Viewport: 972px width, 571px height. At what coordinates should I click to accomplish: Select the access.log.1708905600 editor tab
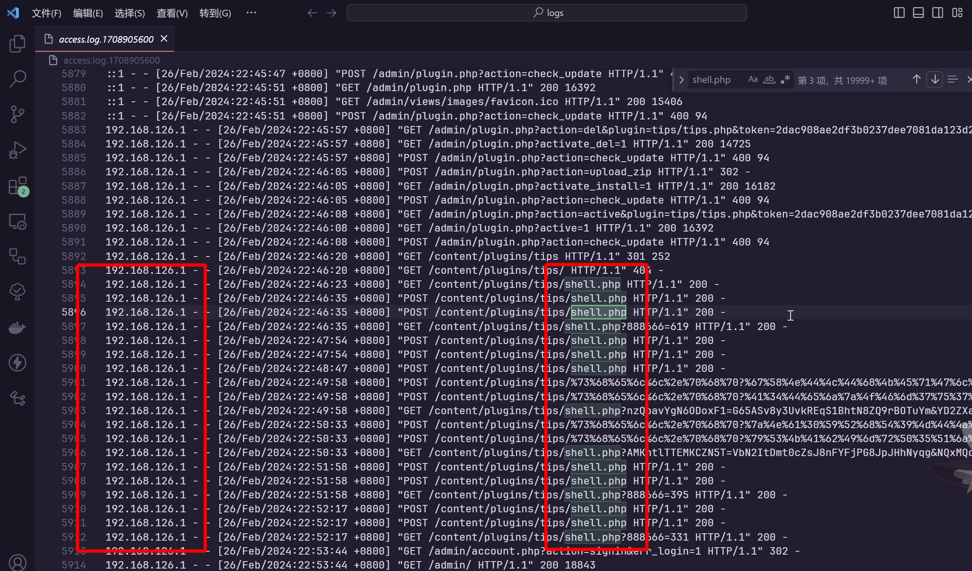click(105, 39)
